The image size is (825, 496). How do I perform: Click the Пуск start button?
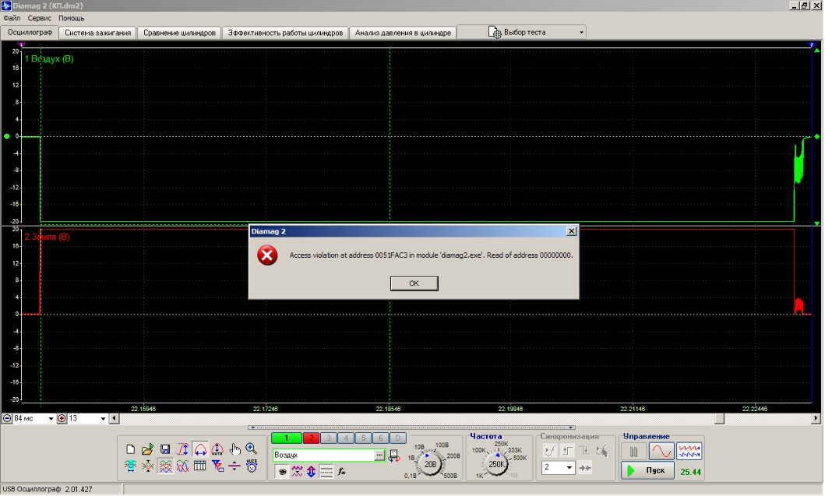point(647,471)
